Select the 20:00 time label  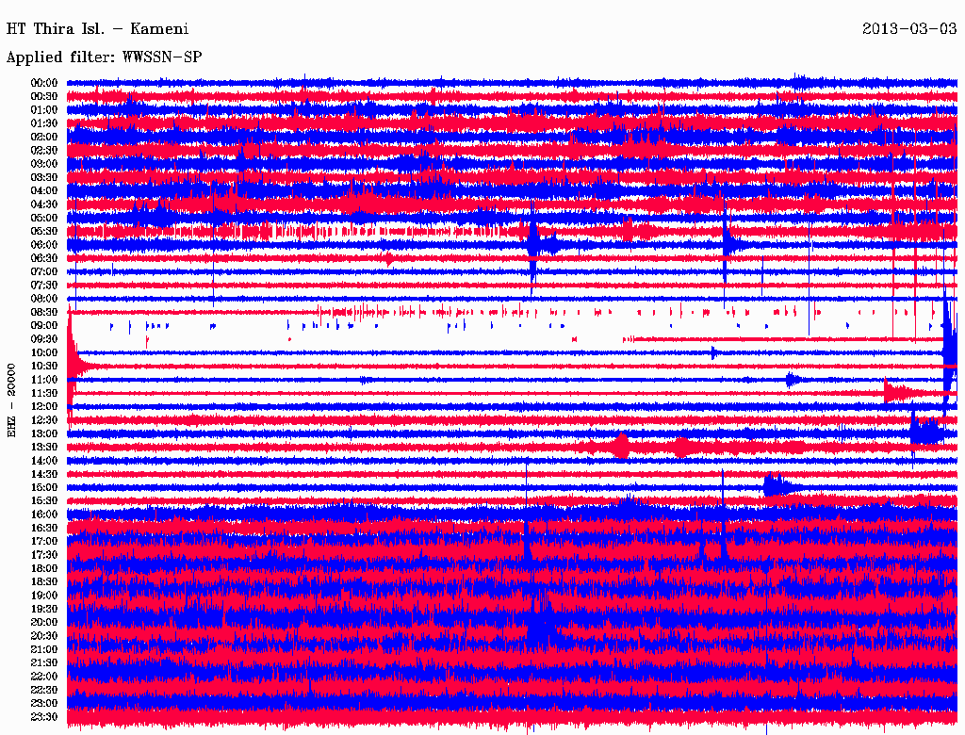point(44,622)
